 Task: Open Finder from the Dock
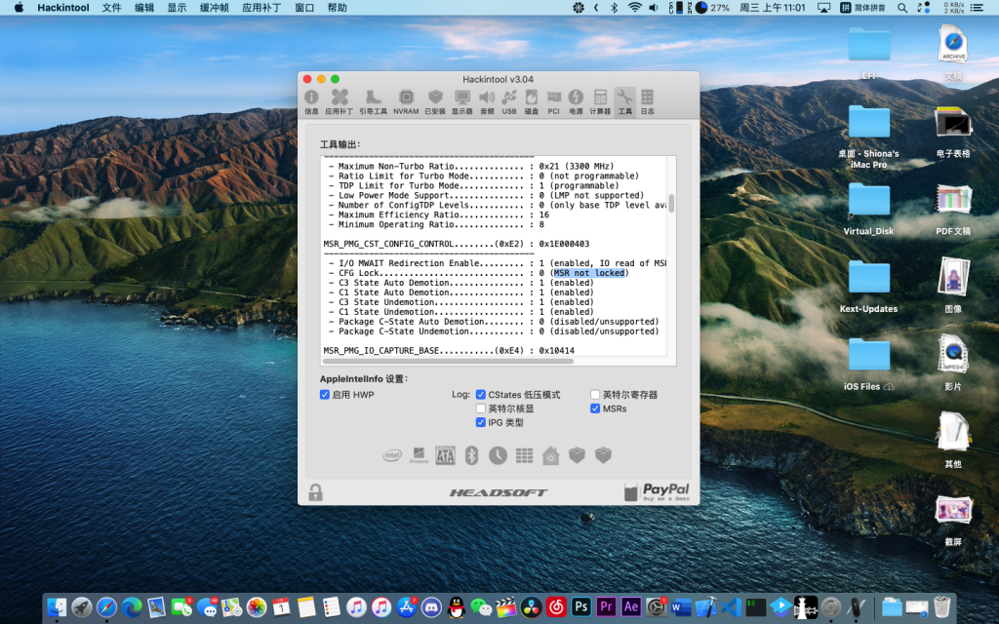point(58,606)
